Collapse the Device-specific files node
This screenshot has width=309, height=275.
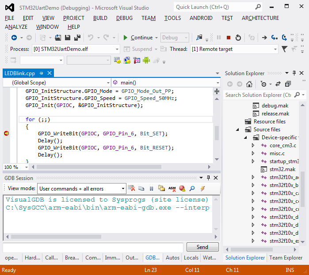pyautogui.click(x=245, y=137)
